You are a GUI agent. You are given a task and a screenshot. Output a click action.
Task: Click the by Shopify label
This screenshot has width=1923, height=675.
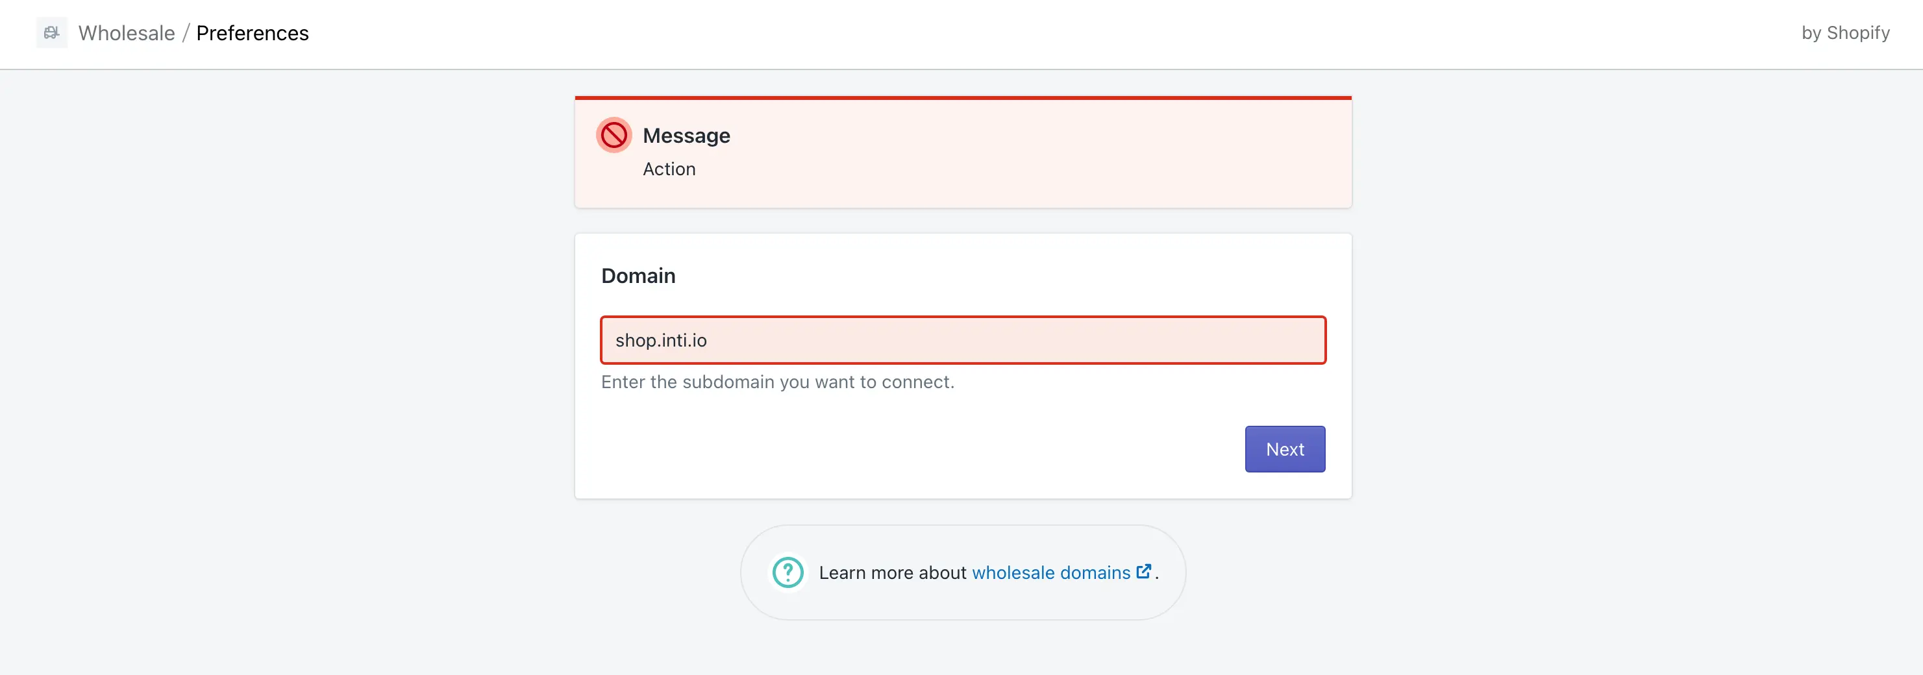point(1844,33)
